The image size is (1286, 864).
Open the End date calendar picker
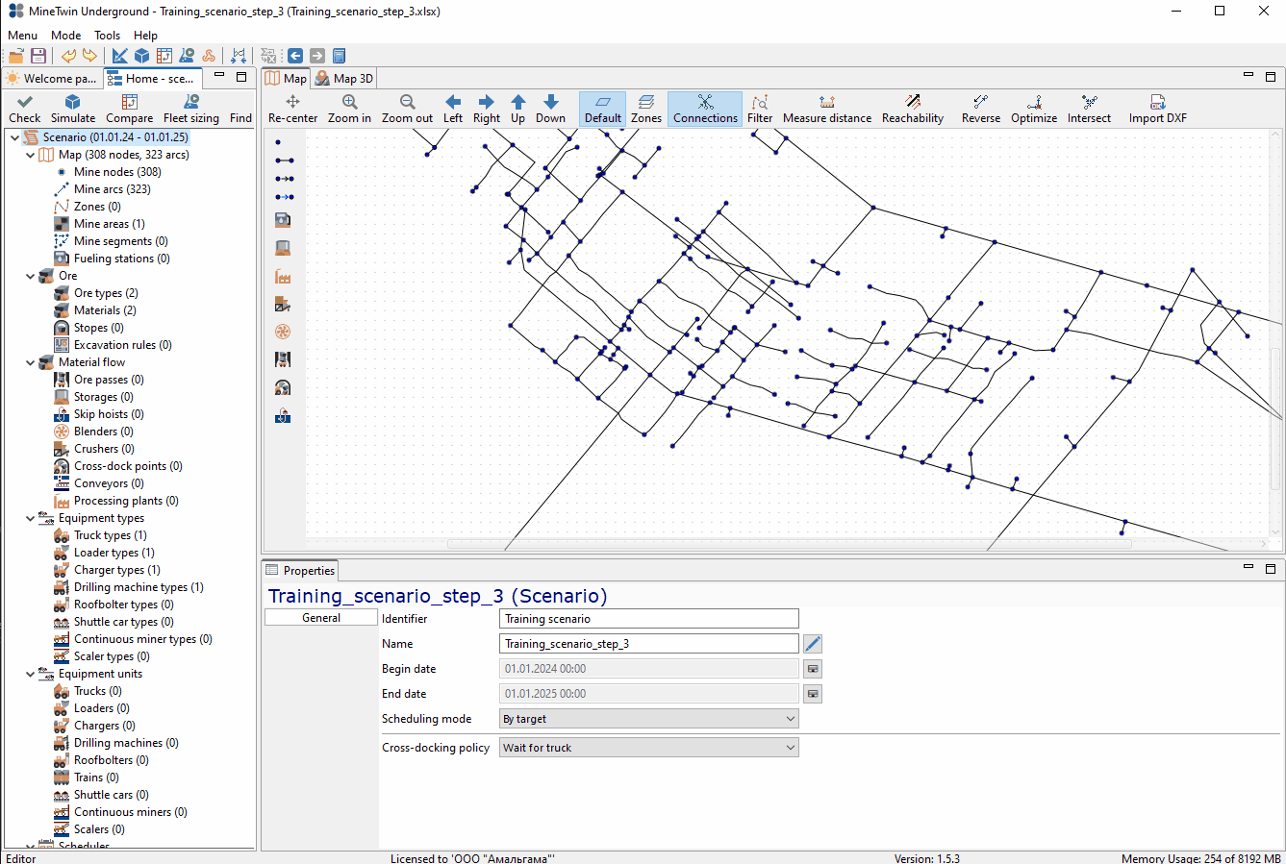click(x=813, y=694)
